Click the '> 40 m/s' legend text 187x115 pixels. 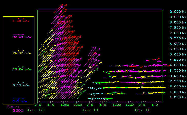pyautogui.click(x=21, y=21)
